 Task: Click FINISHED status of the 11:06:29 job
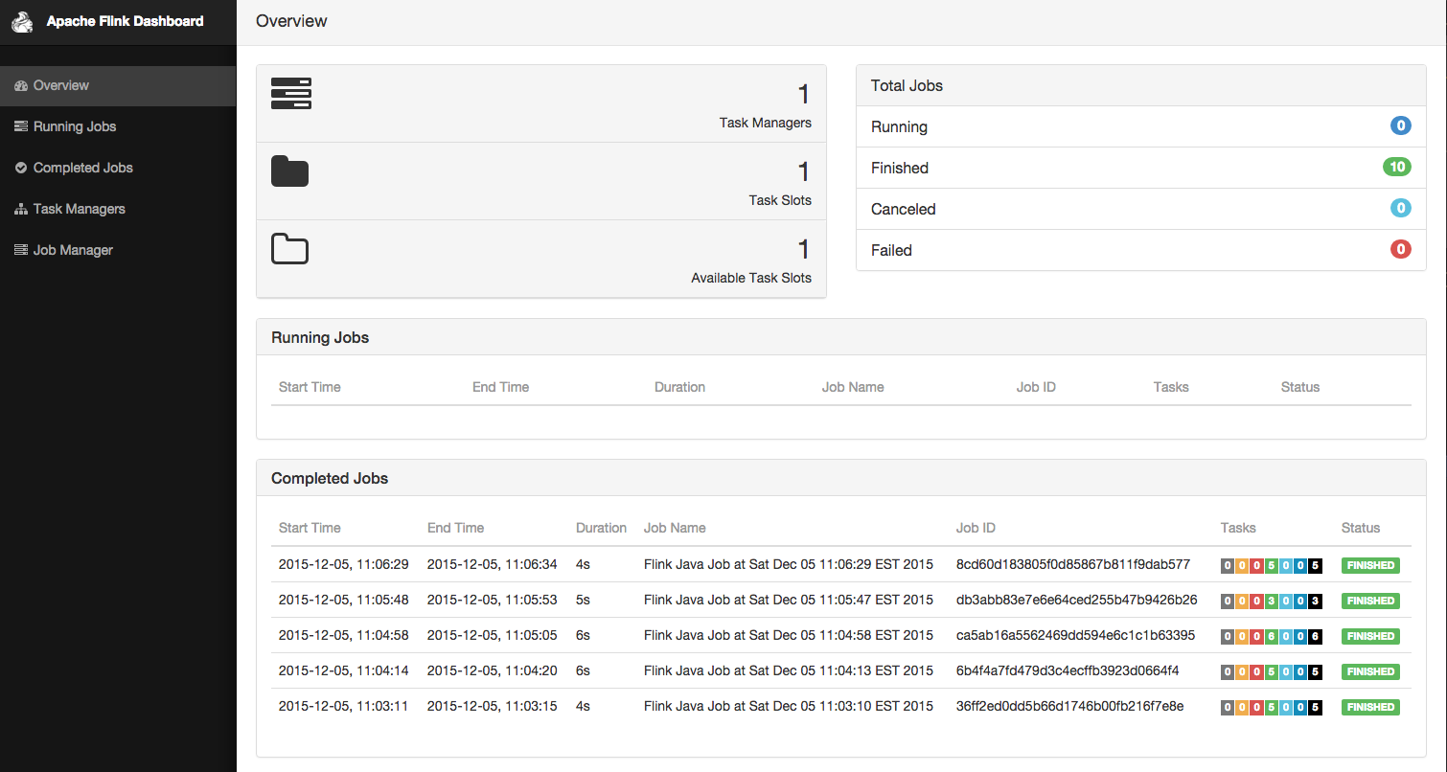pyautogui.click(x=1370, y=565)
